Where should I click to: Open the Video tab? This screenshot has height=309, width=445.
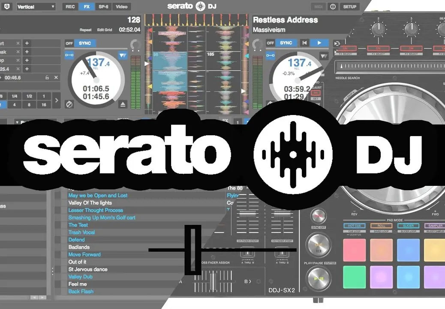(121, 6)
